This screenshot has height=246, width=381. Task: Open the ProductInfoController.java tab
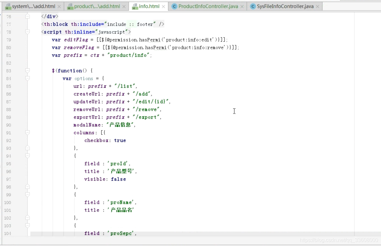pos(208,6)
